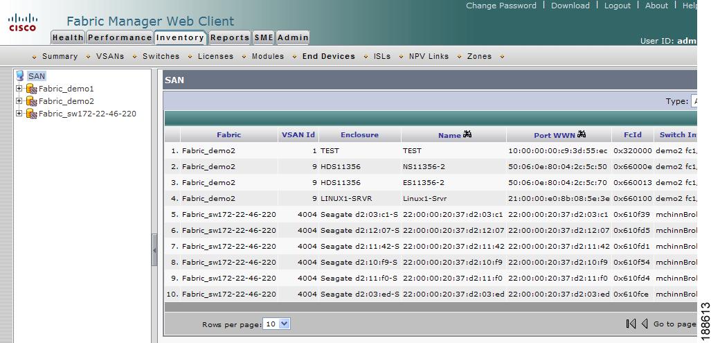Click port WWN 21:00:00:e0:8b:08:5e:3e
This screenshot has height=343, width=711.
559,199
